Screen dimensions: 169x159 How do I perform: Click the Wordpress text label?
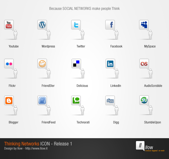[48, 46]
